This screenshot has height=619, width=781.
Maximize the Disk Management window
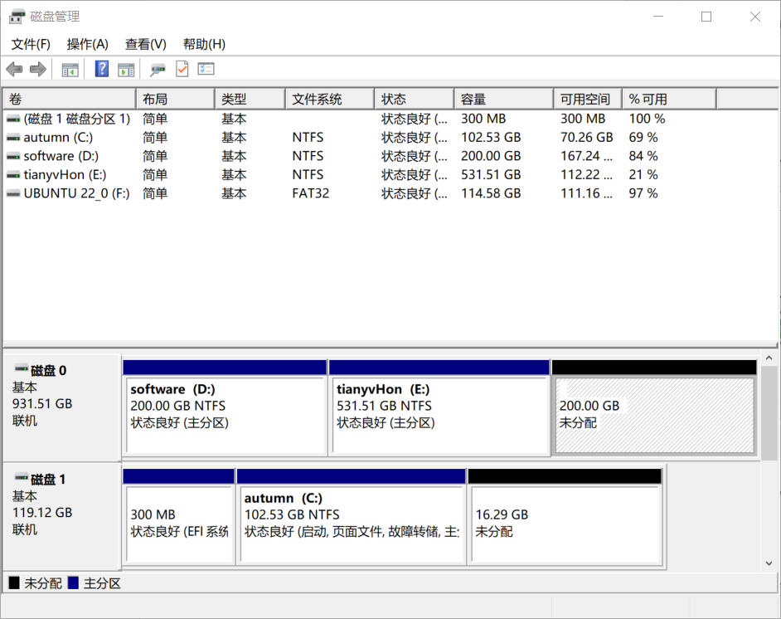tap(706, 17)
